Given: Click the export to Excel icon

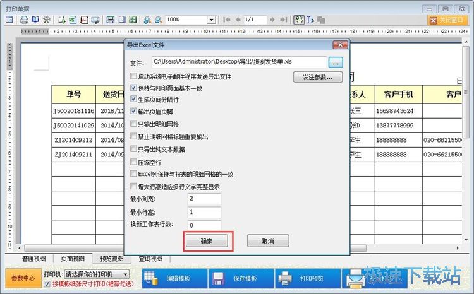Looking at the screenshot, I should (x=73, y=20).
